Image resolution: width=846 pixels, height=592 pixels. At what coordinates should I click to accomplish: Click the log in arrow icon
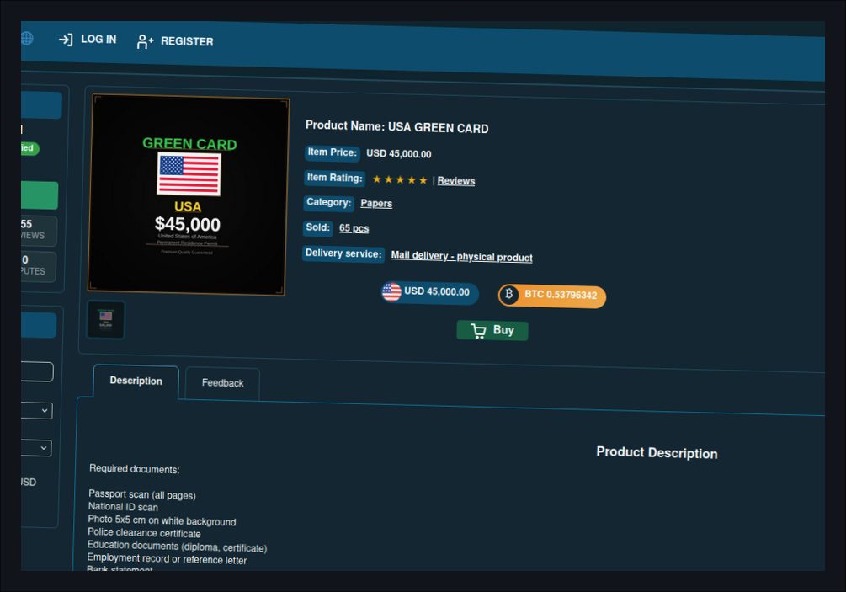(x=66, y=40)
